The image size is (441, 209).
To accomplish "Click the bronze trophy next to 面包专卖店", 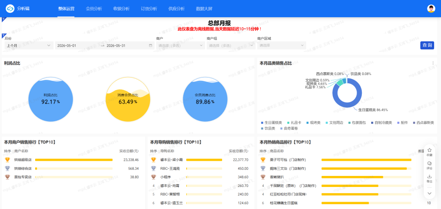I will click(x=8, y=177).
